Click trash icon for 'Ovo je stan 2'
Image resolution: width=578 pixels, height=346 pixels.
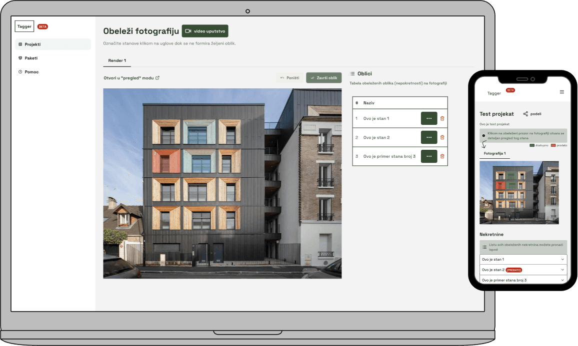click(442, 137)
